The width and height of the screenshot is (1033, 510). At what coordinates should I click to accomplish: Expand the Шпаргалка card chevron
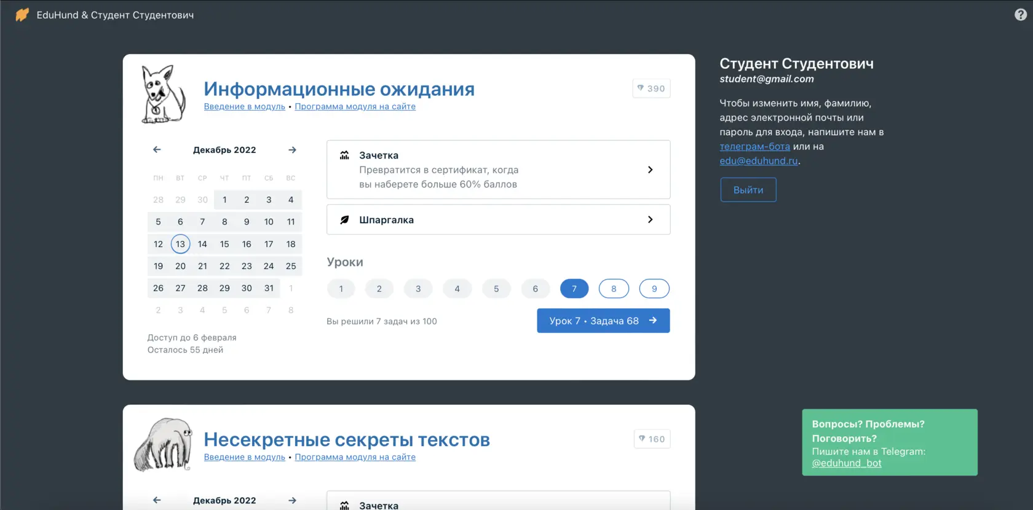[651, 219]
